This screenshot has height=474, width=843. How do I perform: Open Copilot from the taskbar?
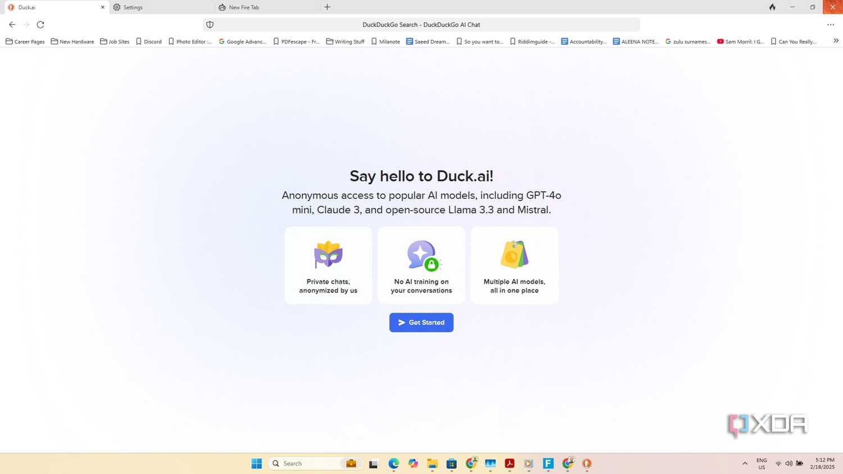tap(413, 463)
